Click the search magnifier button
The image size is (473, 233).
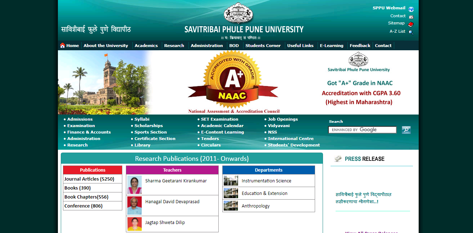coord(406,130)
